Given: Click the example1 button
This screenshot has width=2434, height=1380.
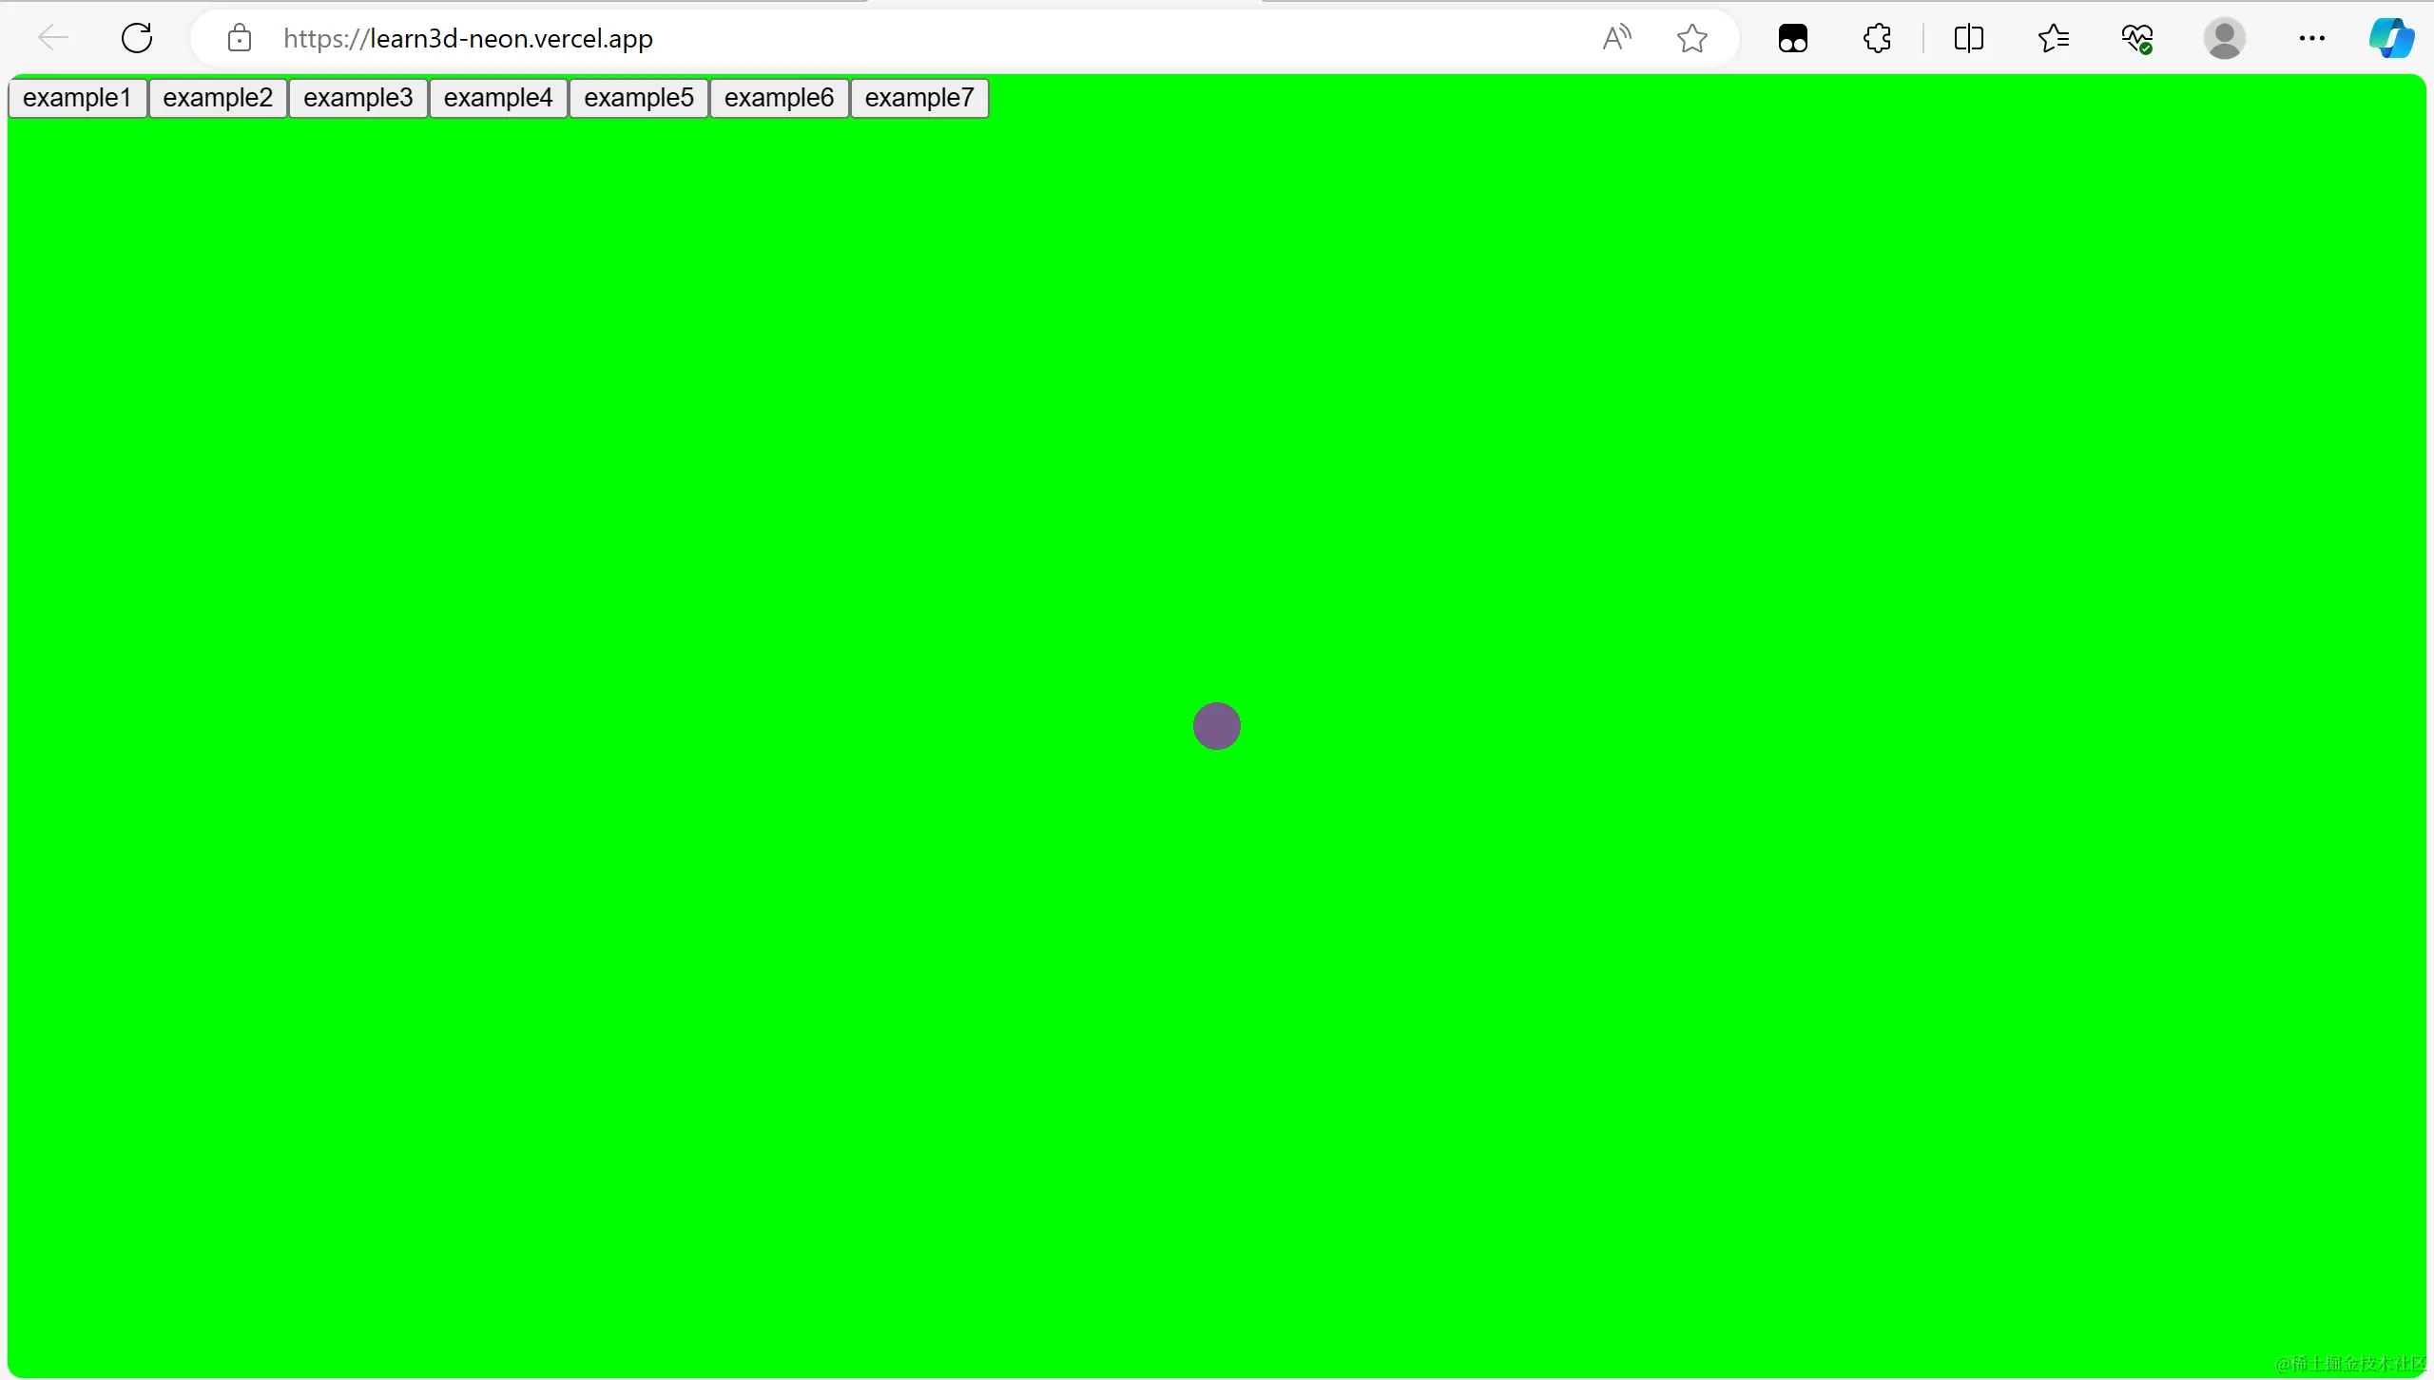Looking at the screenshot, I should (77, 98).
